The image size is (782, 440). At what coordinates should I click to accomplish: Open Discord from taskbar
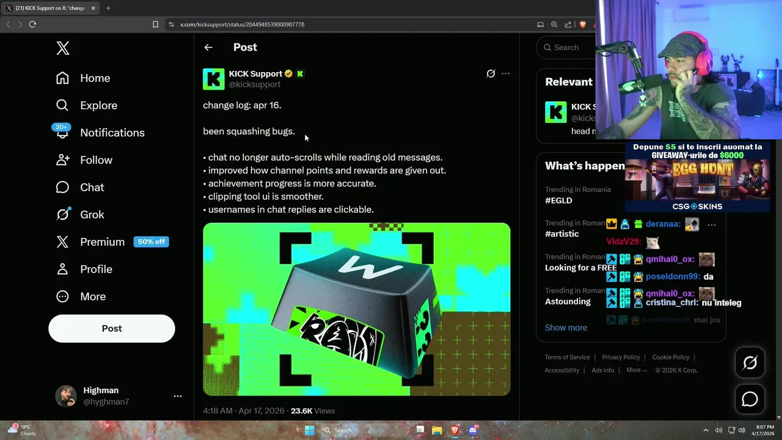click(473, 430)
